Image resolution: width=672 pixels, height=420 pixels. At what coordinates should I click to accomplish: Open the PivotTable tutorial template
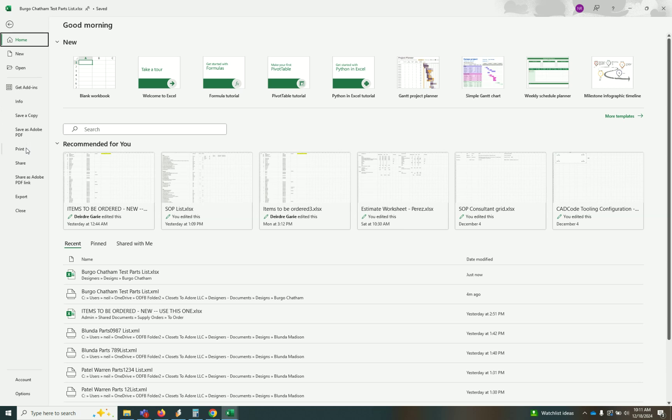pos(289,77)
